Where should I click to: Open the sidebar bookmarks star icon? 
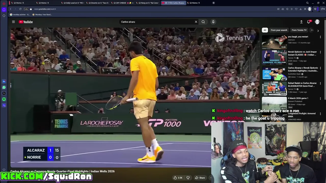point(4,16)
